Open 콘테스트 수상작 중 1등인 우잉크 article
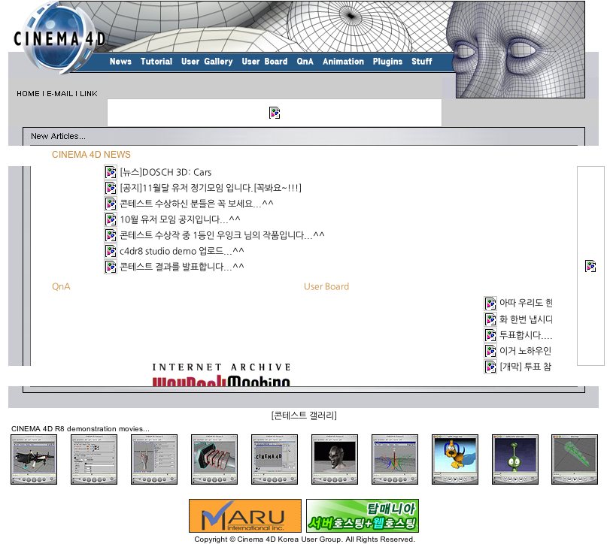Image resolution: width=607 pixels, height=544 pixels. click(x=222, y=235)
